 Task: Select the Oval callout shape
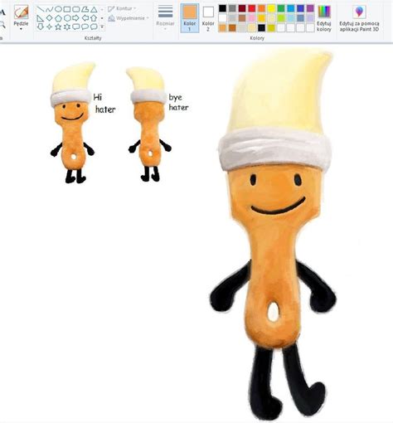point(85,27)
